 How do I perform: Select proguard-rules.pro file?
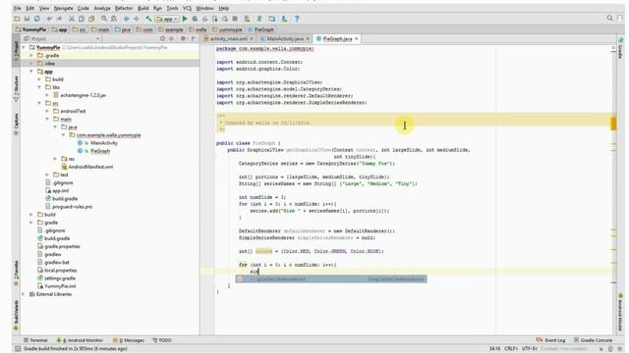pos(72,207)
